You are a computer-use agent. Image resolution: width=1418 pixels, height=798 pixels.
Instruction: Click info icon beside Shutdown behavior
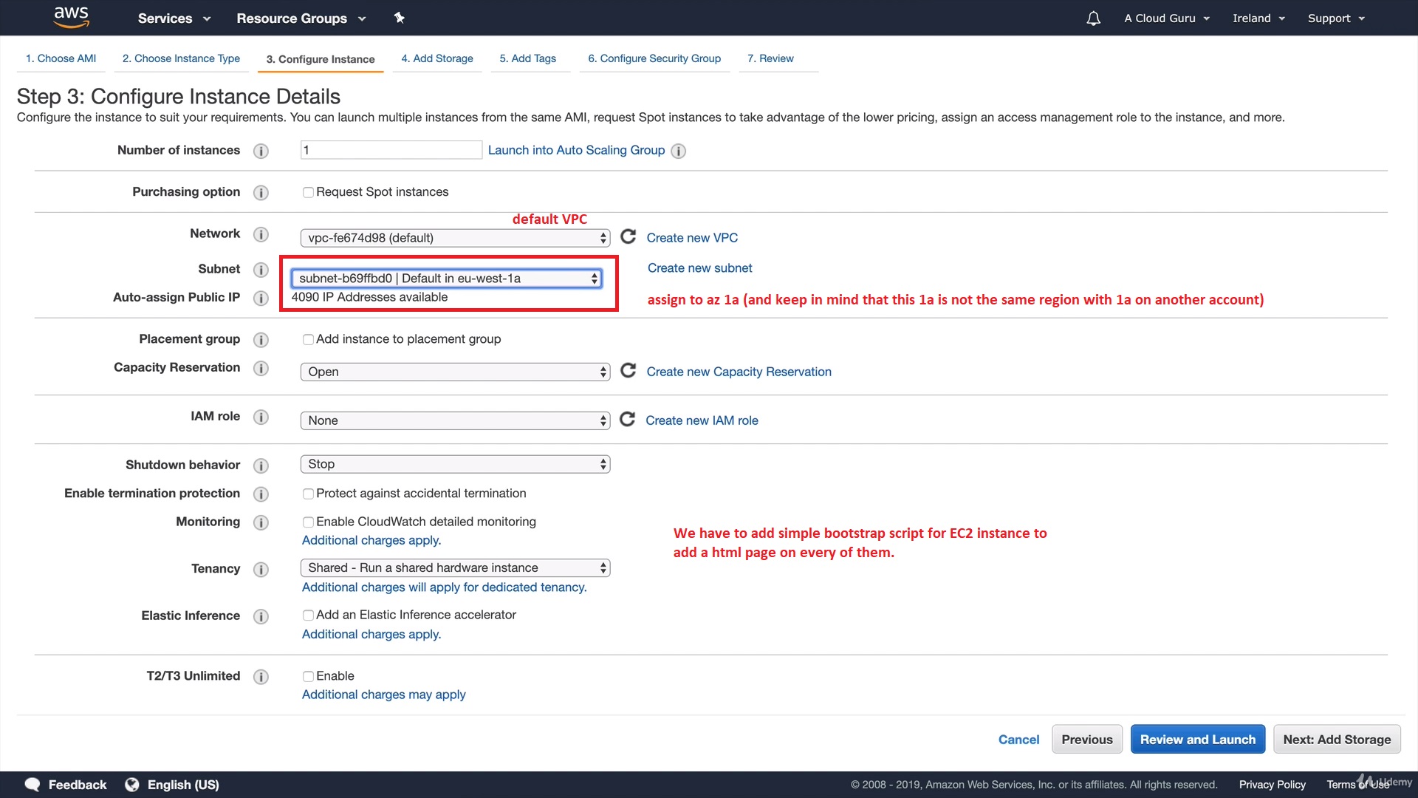point(261,465)
